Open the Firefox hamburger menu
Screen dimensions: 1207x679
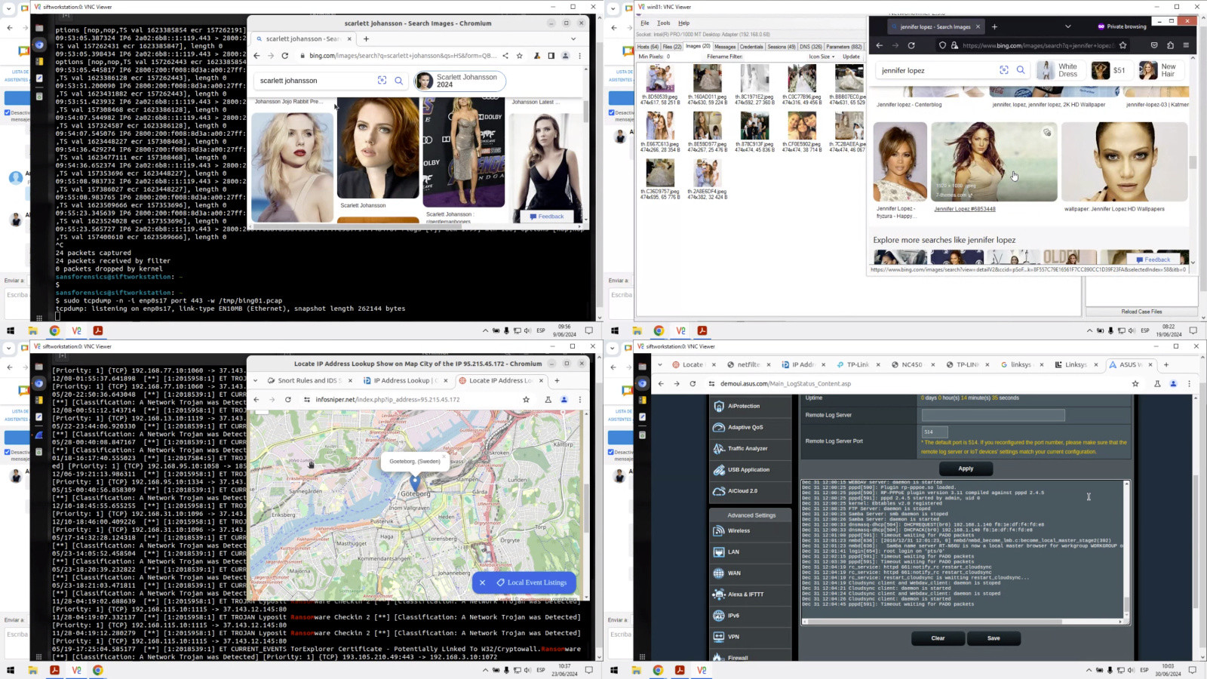(x=1186, y=45)
